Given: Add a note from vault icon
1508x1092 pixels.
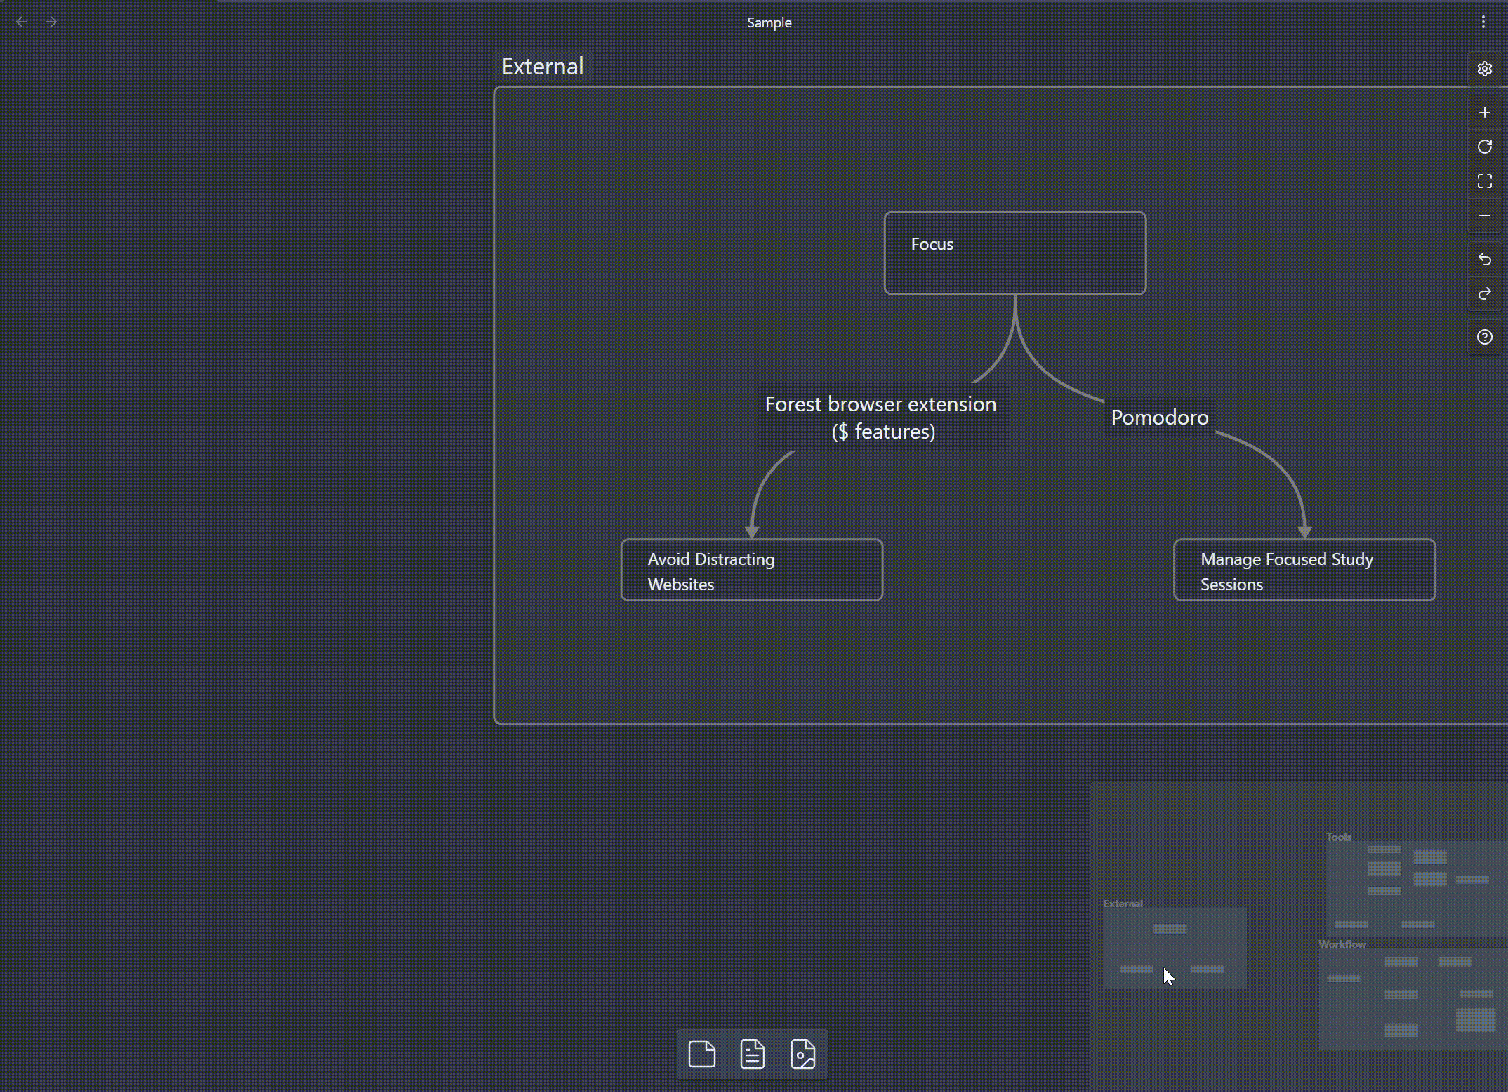Looking at the screenshot, I should click(x=752, y=1054).
